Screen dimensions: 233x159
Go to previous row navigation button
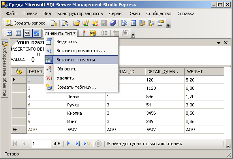pos(24,144)
